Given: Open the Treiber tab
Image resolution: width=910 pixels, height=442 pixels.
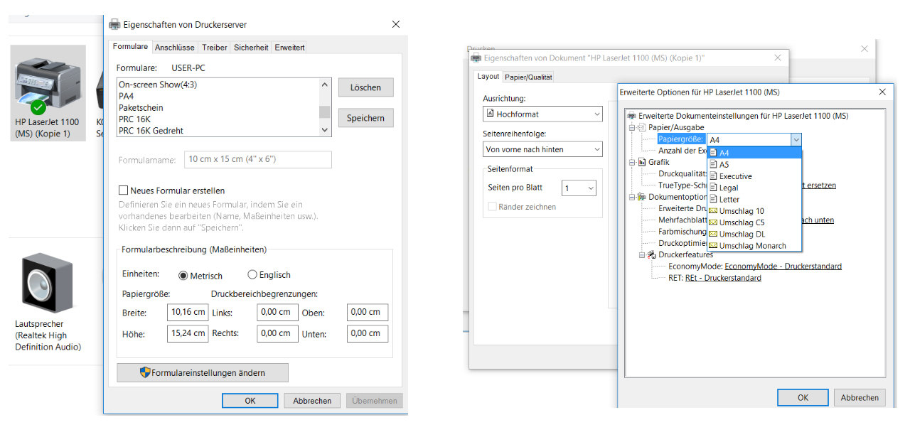Looking at the screenshot, I should click(215, 48).
